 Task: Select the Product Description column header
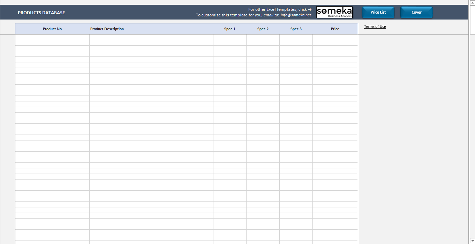point(107,29)
